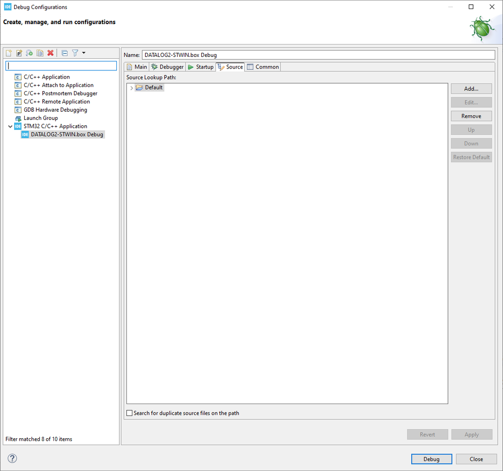Image resolution: width=503 pixels, height=471 pixels.
Task: Click the New launch configuration icon
Action: [x=9, y=53]
